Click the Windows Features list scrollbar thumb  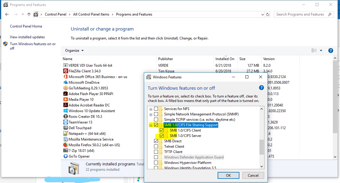pyautogui.click(x=261, y=147)
